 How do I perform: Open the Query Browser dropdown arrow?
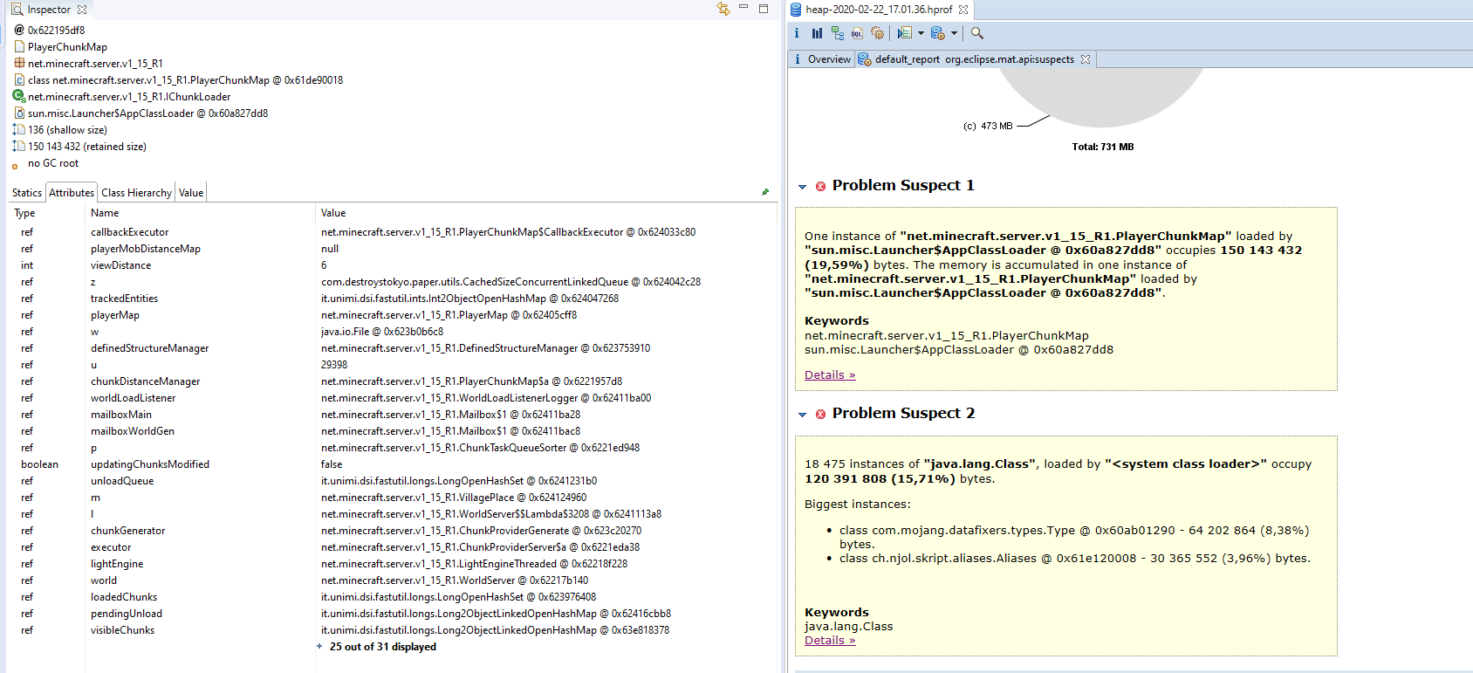(x=954, y=33)
